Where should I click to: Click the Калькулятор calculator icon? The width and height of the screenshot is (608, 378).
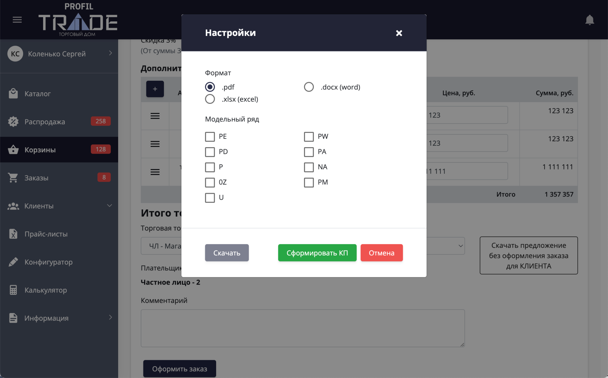click(13, 290)
